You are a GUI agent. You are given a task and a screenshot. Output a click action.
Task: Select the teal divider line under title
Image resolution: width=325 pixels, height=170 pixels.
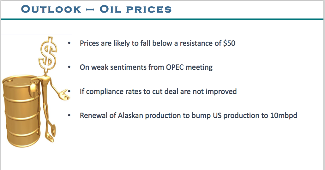162,19
